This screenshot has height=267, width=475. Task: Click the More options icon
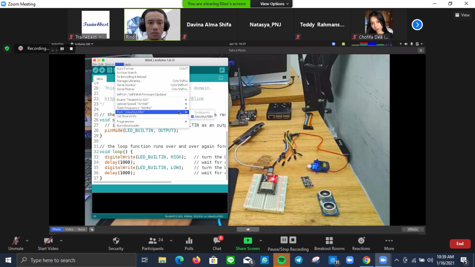[x=389, y=241]
